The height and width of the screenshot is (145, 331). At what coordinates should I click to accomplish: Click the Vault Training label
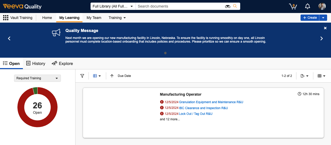coord(21,18)
